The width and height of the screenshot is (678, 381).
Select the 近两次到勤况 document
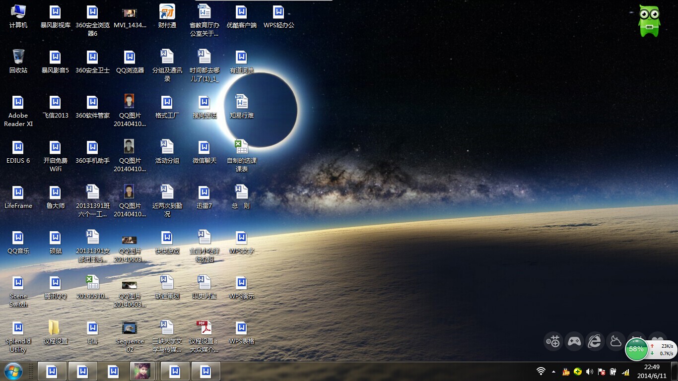pos(167,201)
